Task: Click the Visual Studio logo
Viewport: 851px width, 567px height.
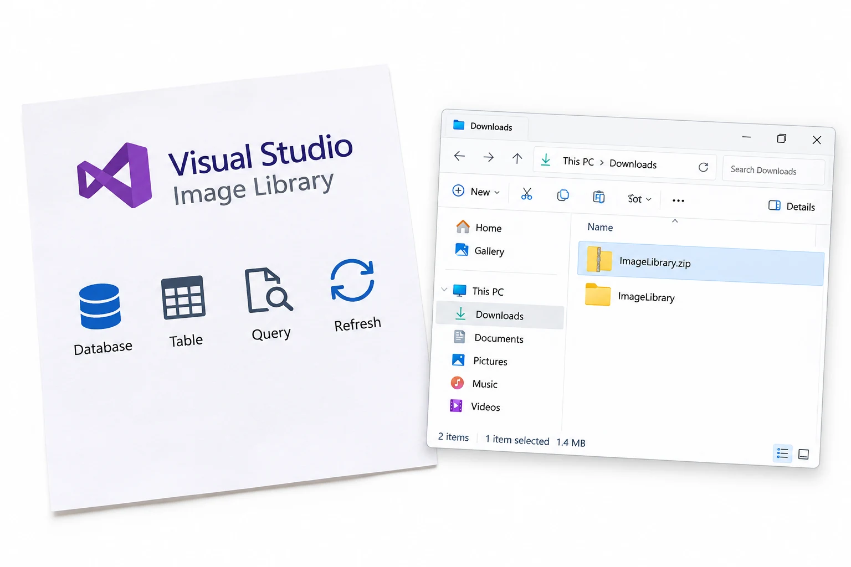Action: (115, 175)
